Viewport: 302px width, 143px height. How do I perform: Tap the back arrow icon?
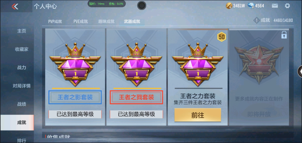(x=15, y=6)
